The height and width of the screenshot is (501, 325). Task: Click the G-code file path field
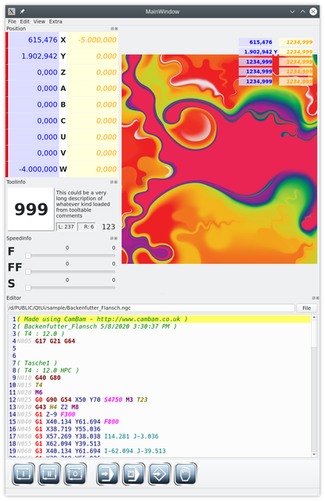(151, 308)
